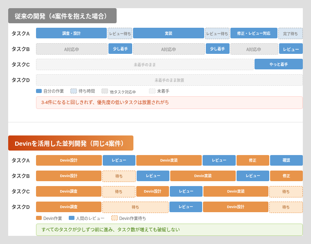Select the やっと着手 block
Viewport: 311px width, 244px height.
279,64
